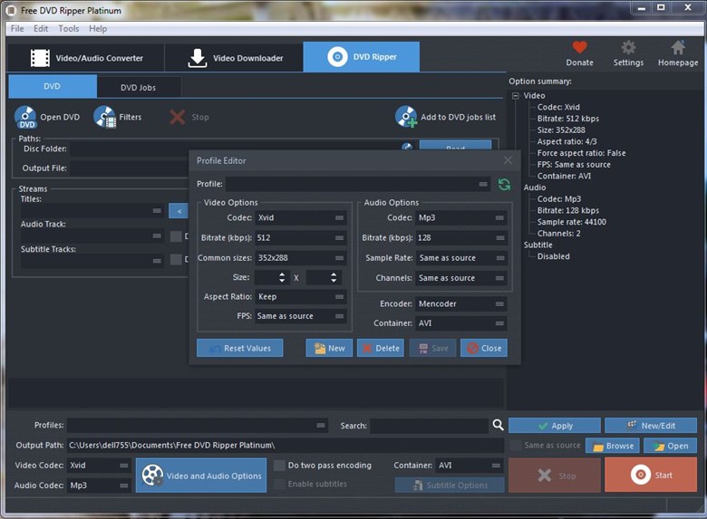Browse for an output folder
This screenshot has height=519, width=707.
[613, 446]
